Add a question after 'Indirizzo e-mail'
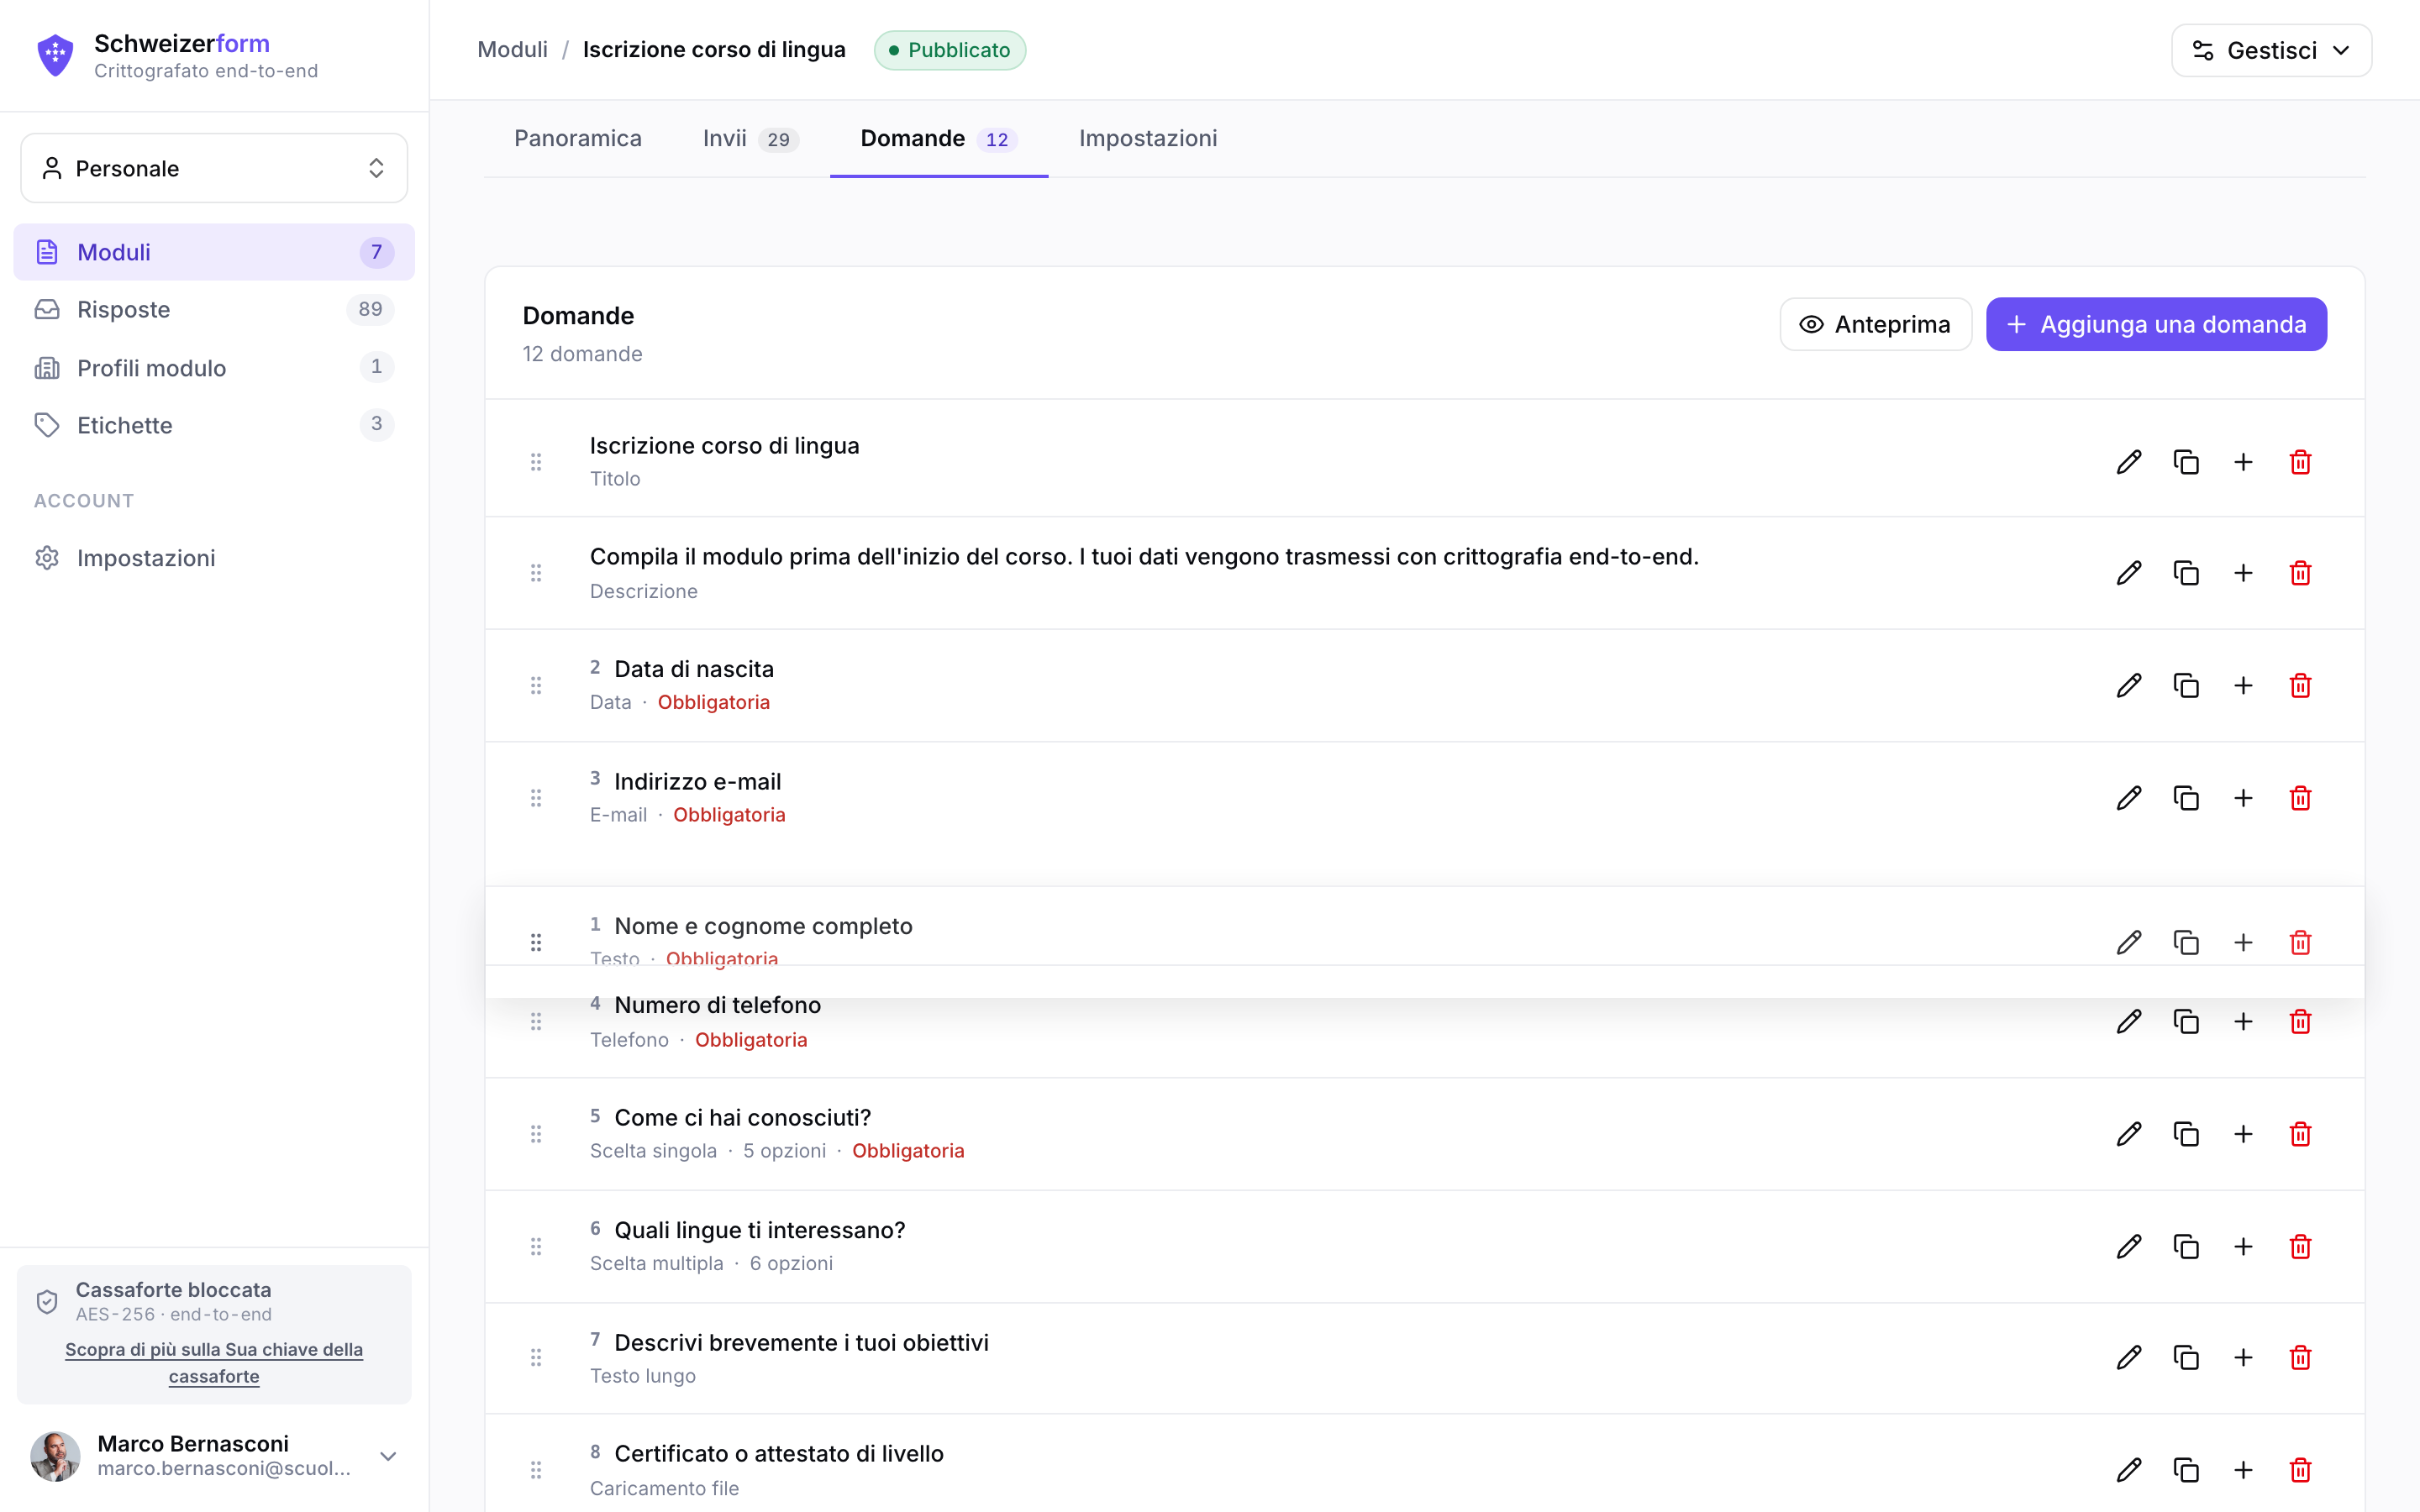The image size is (2420, 1512). click(2243, 798)
